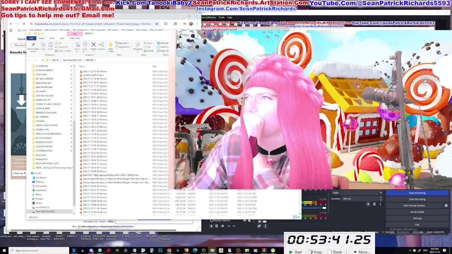Open the Copy to dropdown
This screenshot has width=452, height=254.
tap(85, 47)
